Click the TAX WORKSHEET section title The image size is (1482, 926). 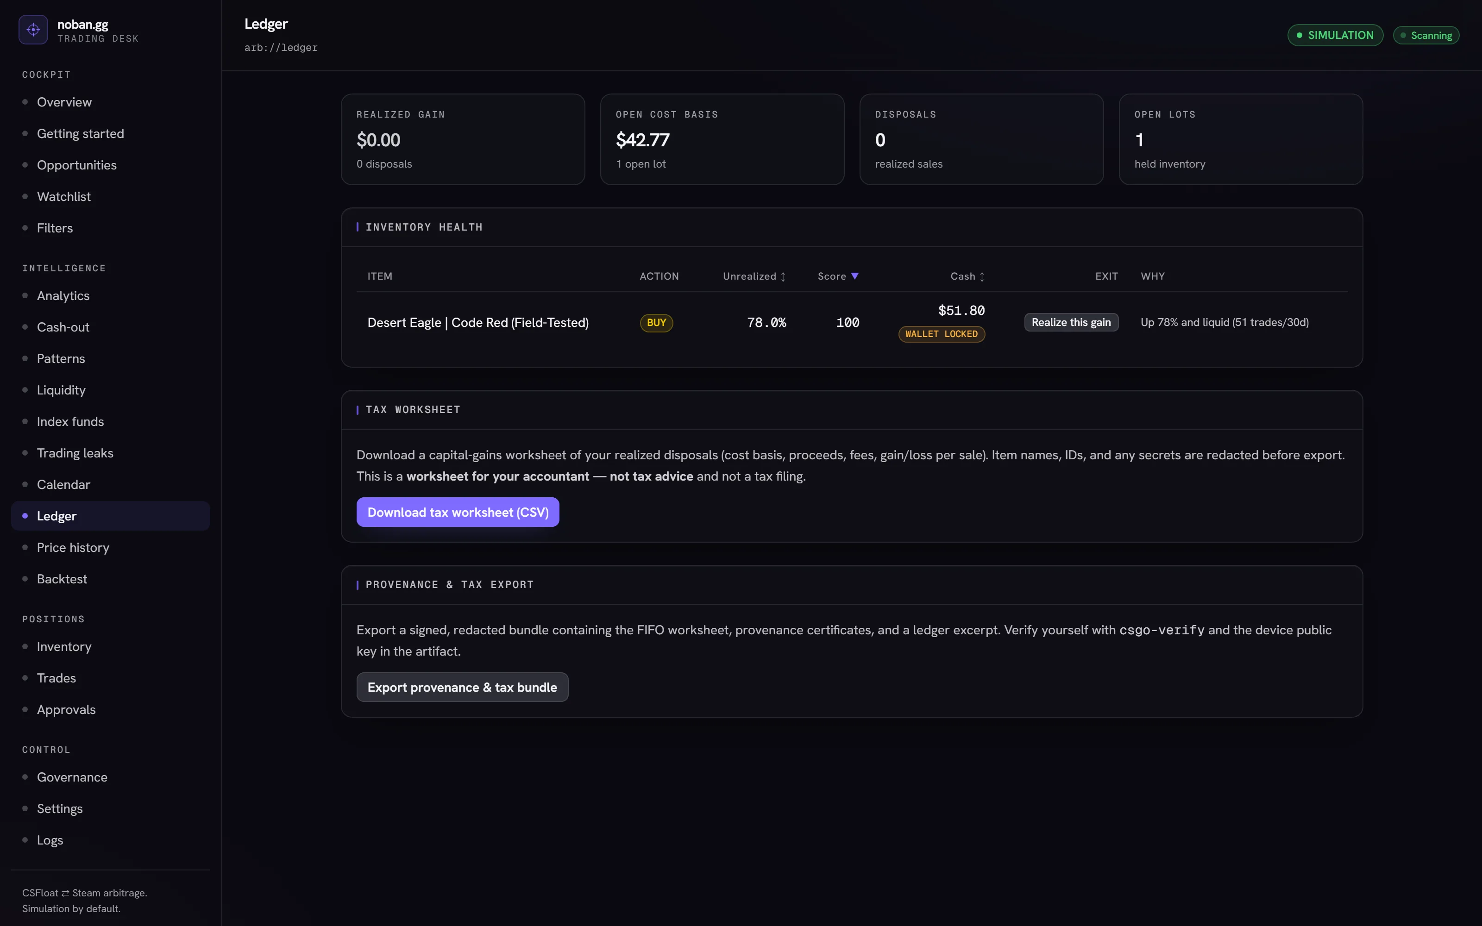coord(413,410)
